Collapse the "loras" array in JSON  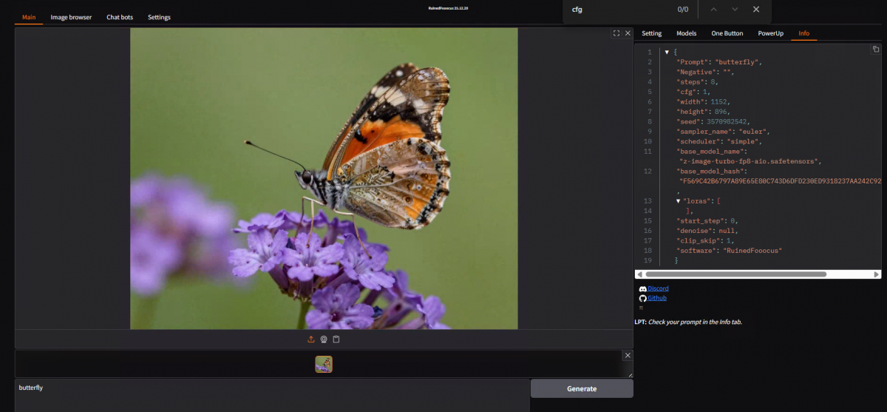679,201
